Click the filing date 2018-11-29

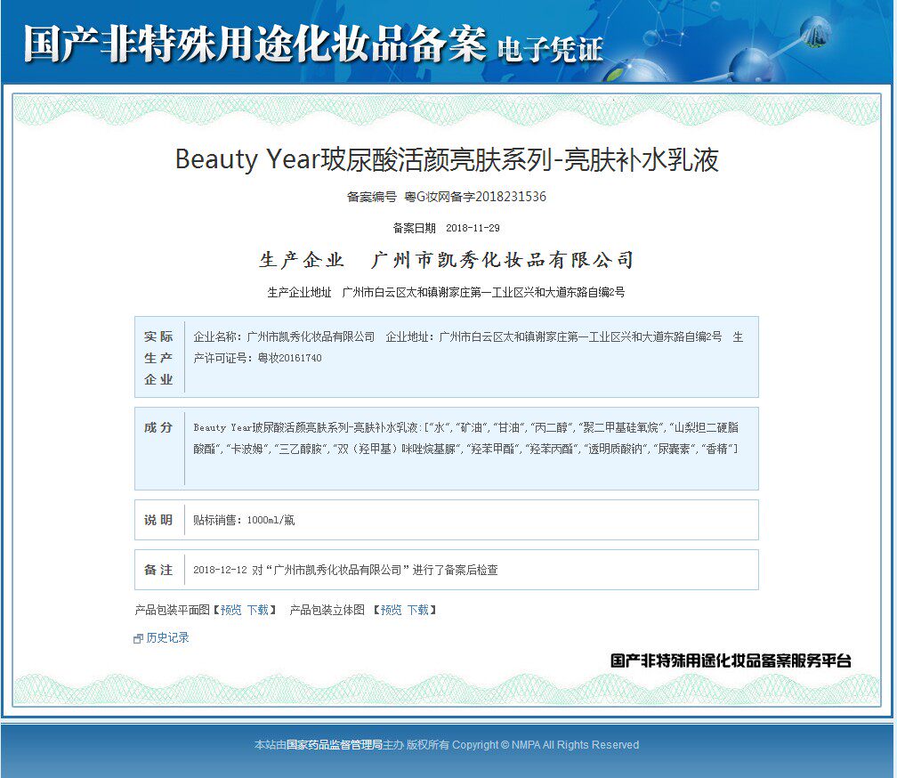coord(473,228)
